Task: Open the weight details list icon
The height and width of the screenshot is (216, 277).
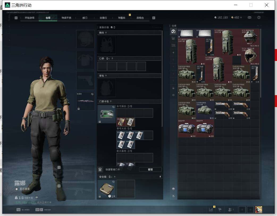Action: pos(37,197)
